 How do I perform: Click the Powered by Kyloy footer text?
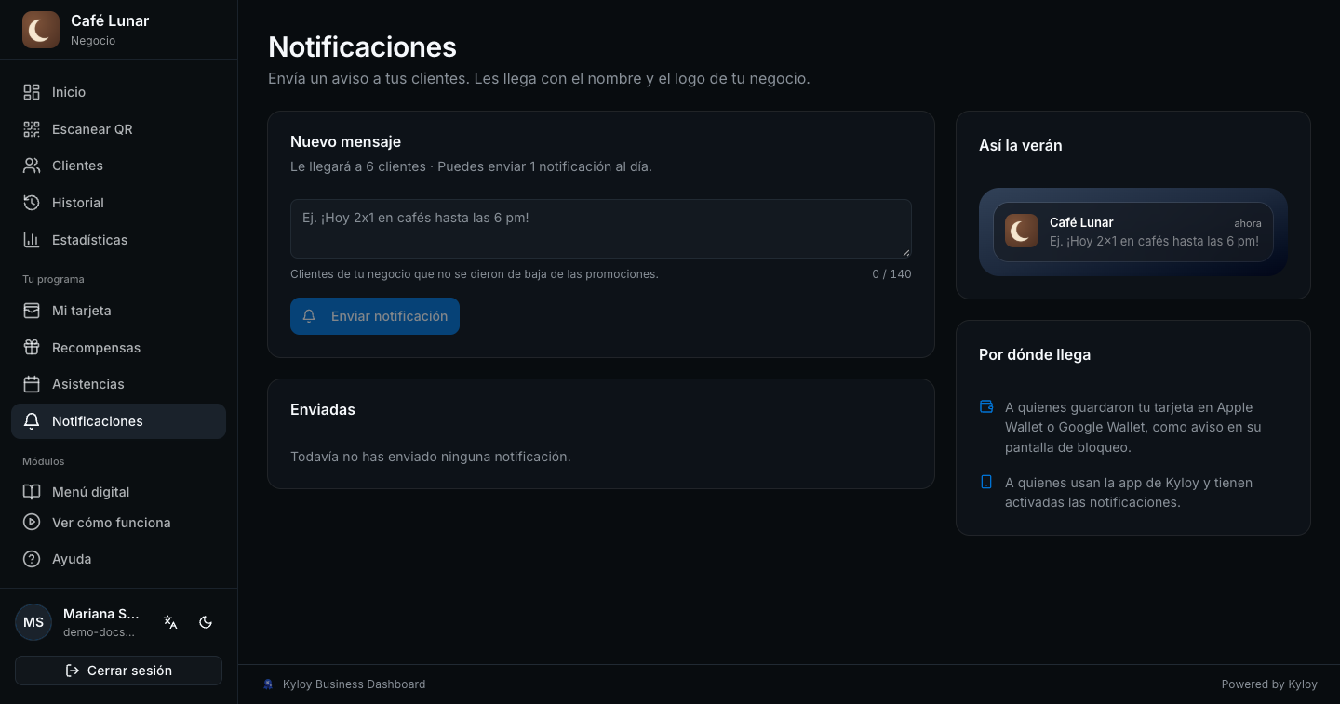pos(1269,684)
